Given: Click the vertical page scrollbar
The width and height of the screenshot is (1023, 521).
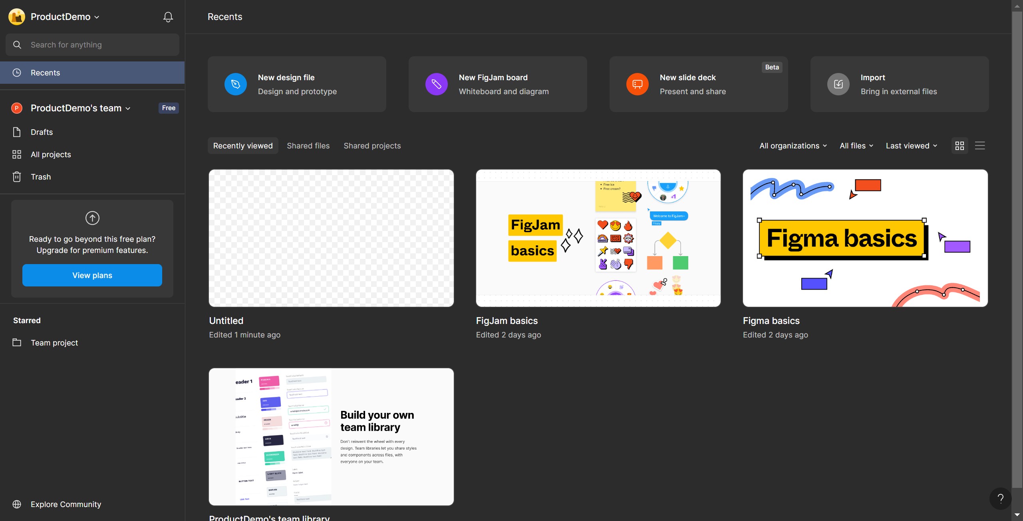Looking at the screenshot, I should pos(1017,249).
